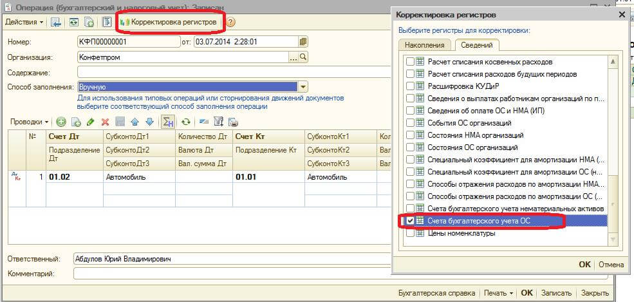Edit the entry with the pencil icon
Viewport: 634px width, 302px height.
coord(90,122)
